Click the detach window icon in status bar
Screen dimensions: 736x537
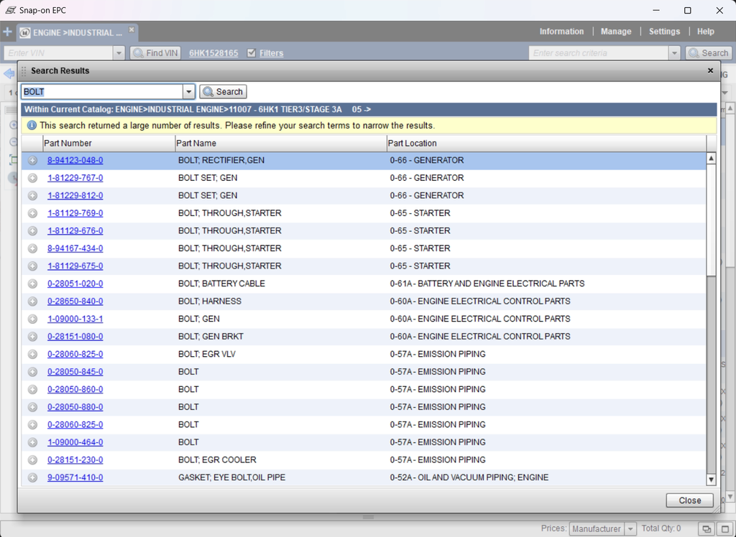click(x=707, y=528)
